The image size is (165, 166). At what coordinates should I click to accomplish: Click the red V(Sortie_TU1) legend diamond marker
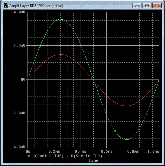(x=68, y=156)
